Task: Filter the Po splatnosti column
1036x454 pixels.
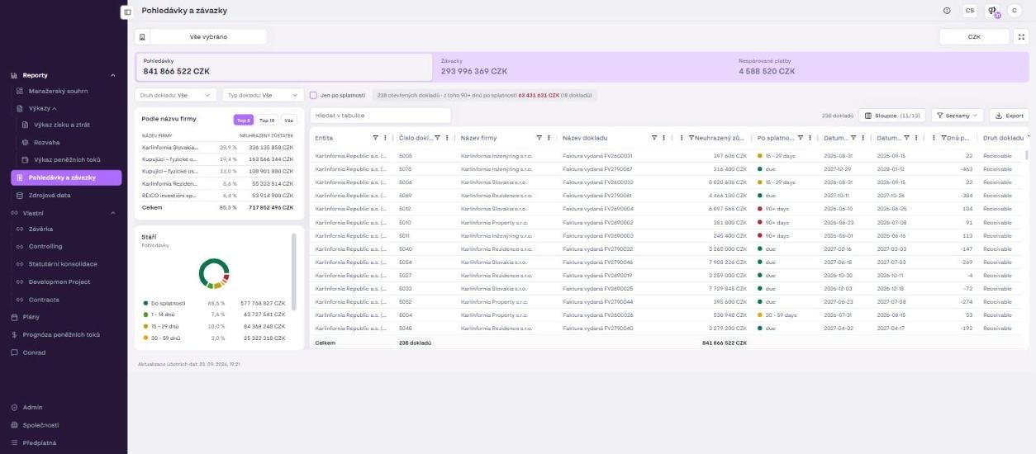Action: pyautogui.click(x=801, y=138)
